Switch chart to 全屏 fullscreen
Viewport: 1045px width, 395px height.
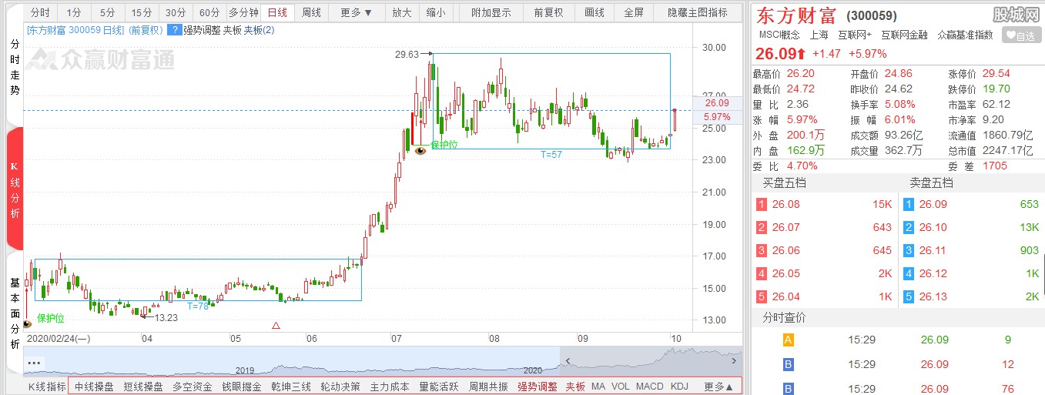pos(634,12)
